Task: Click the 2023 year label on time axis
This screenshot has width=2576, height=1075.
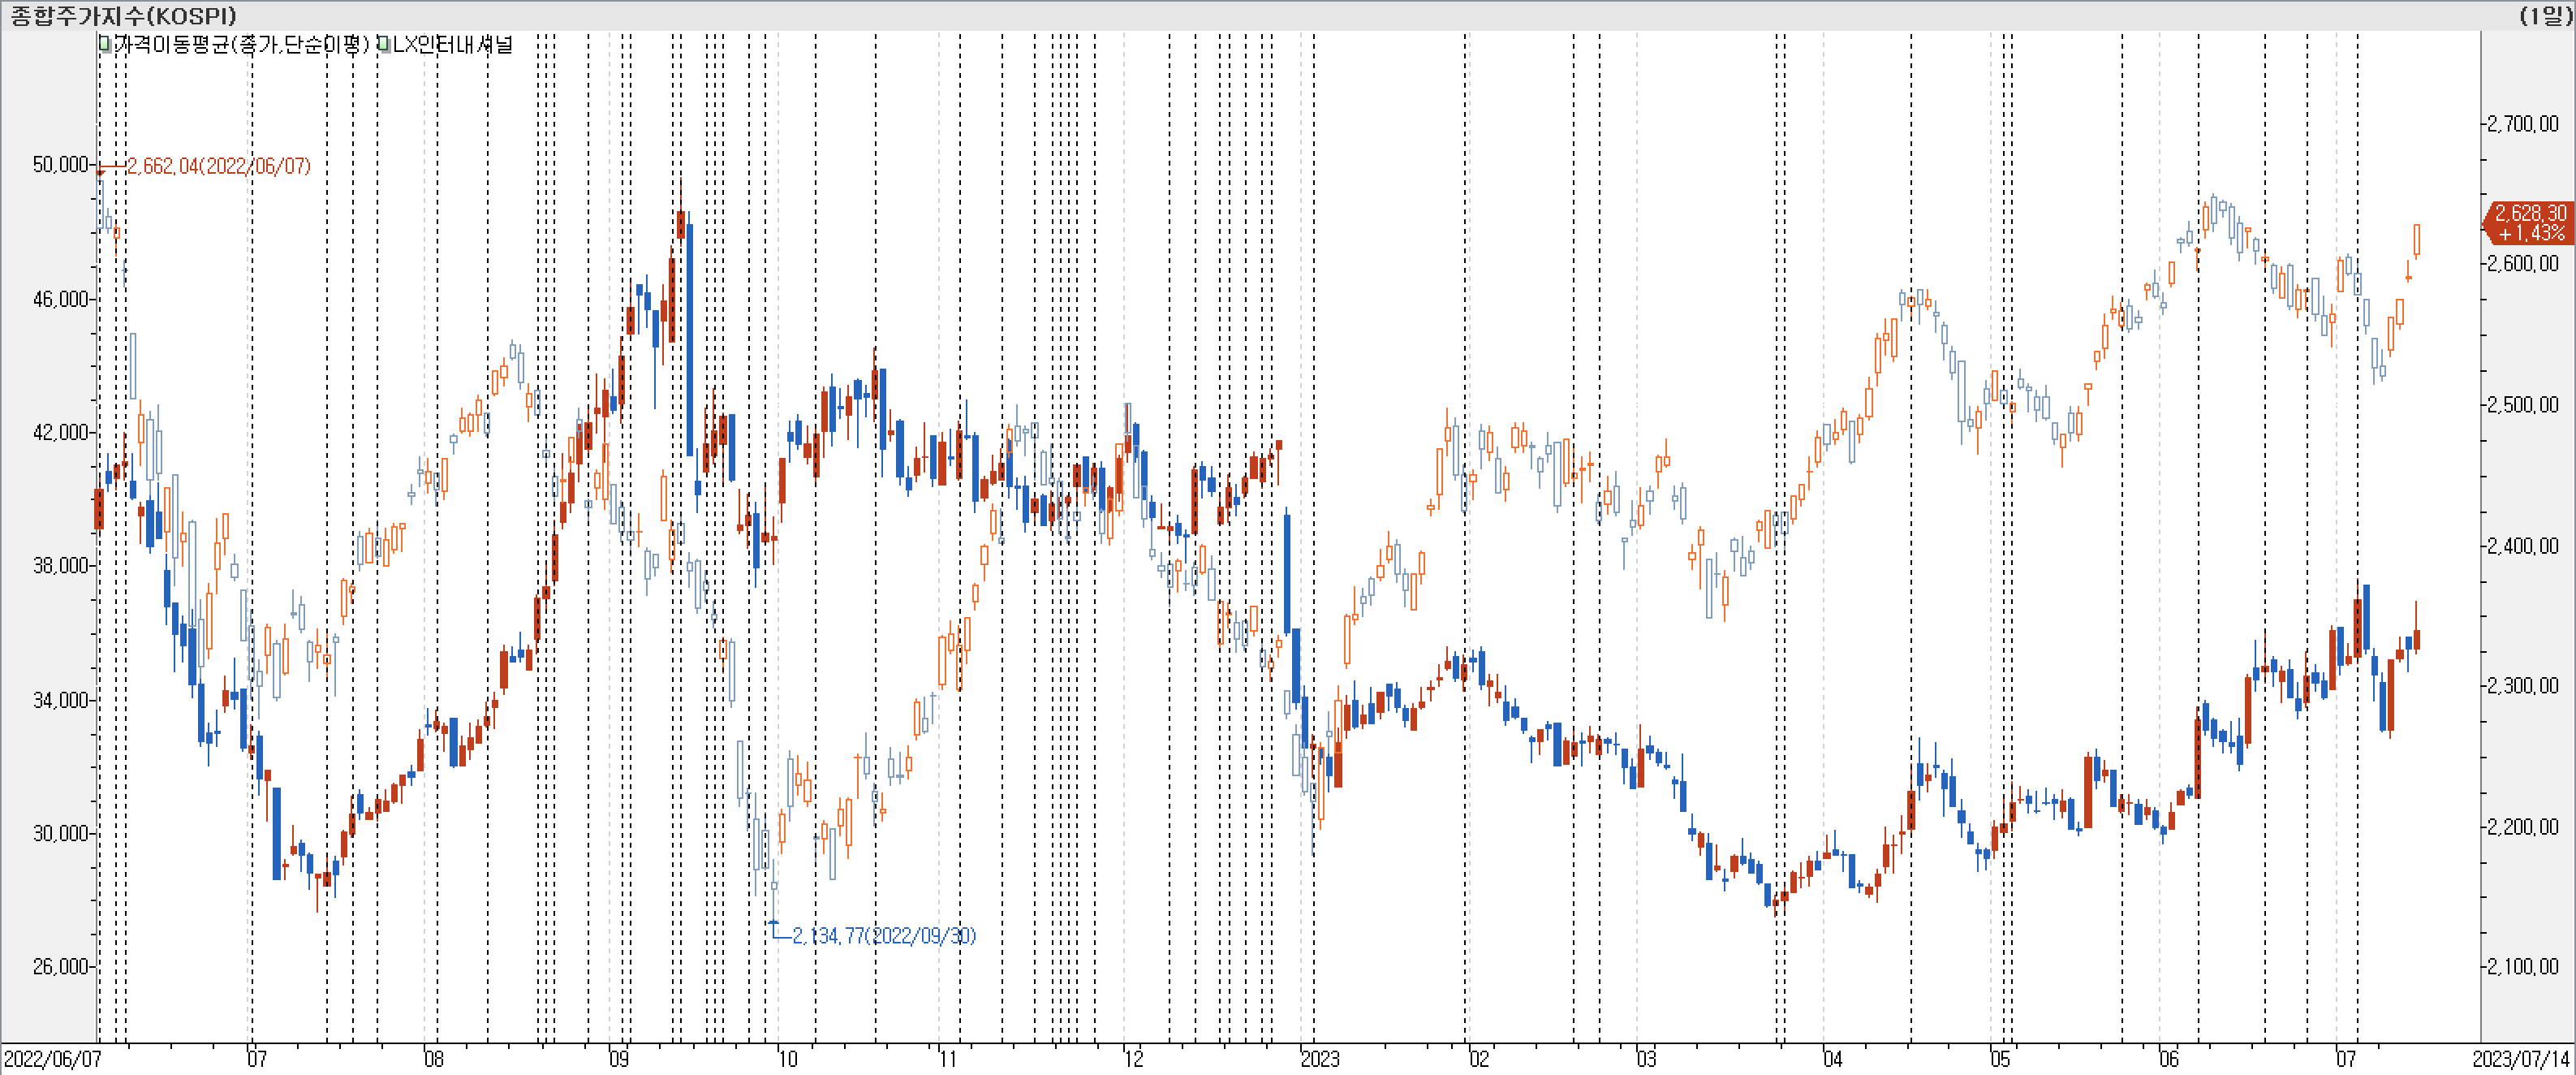Action: pyautogui.click(x=1319, y=1059)
